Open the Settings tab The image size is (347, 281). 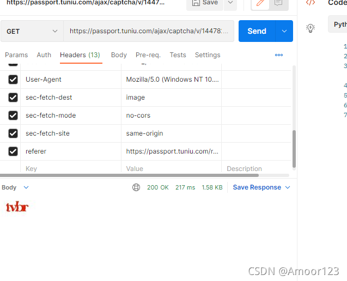tap(208, 55)
